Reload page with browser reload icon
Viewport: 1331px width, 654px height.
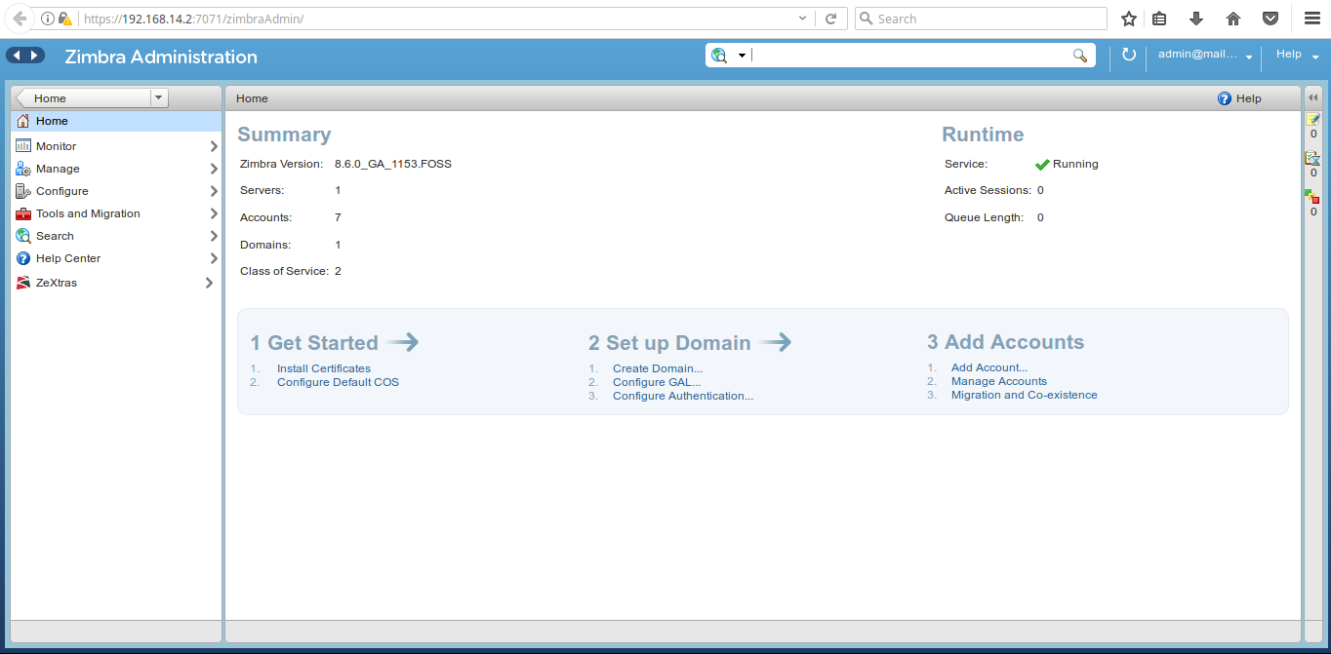click(831, 19)
